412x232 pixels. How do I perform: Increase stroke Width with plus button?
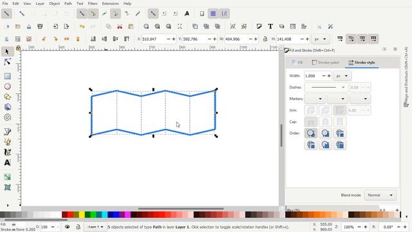pyautogui.click(x=329, y=76)
